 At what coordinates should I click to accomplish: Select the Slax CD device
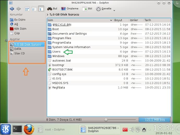click(17, 53)
